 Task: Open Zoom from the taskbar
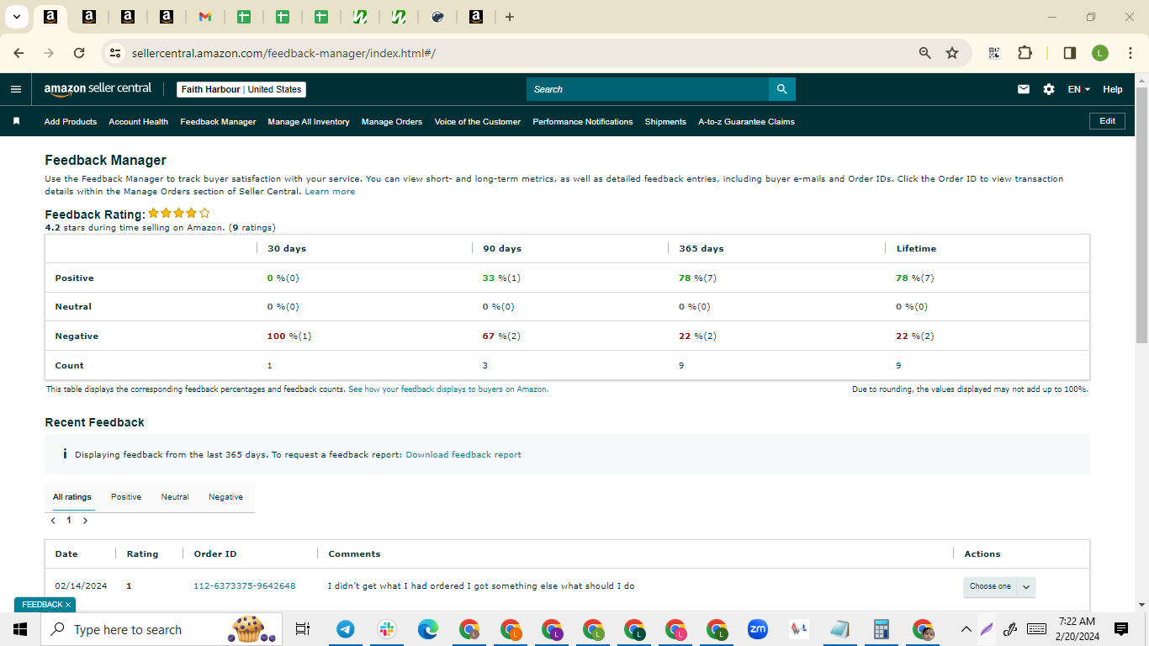[x=758, y=629]
